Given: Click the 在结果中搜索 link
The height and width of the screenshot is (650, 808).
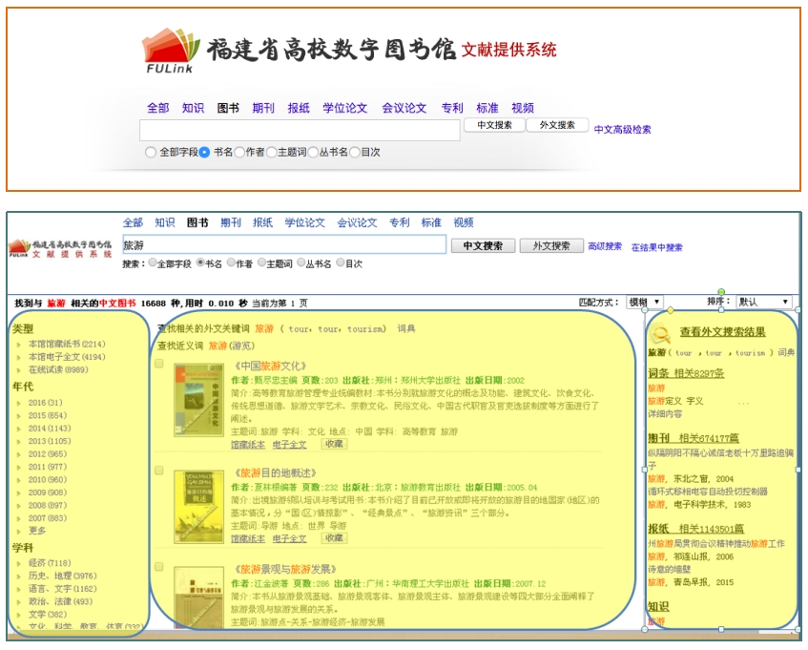Looking at the screenshot, I should (656, 247).
